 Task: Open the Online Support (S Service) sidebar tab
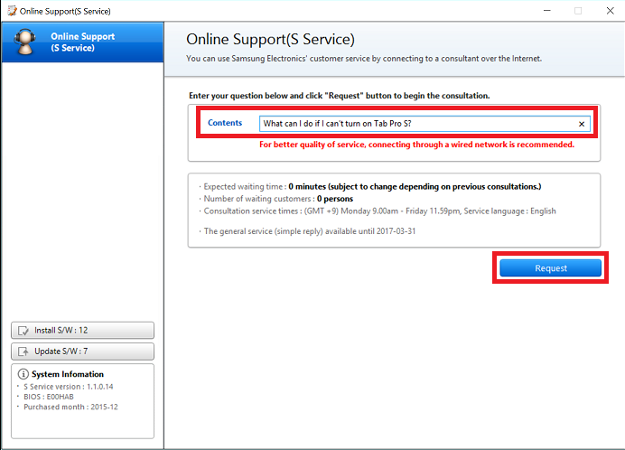82,42
